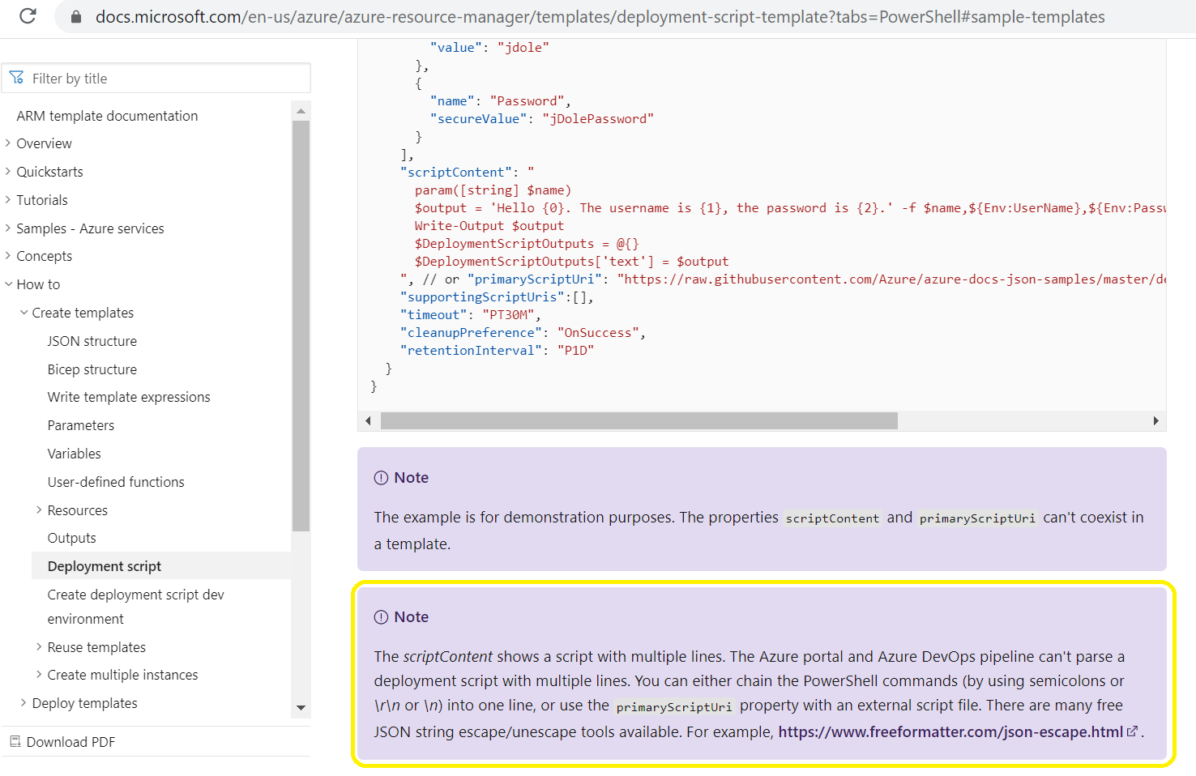The image size is (1196, 776).
Task: Expand the Overview section
Action: coord(8,143)
